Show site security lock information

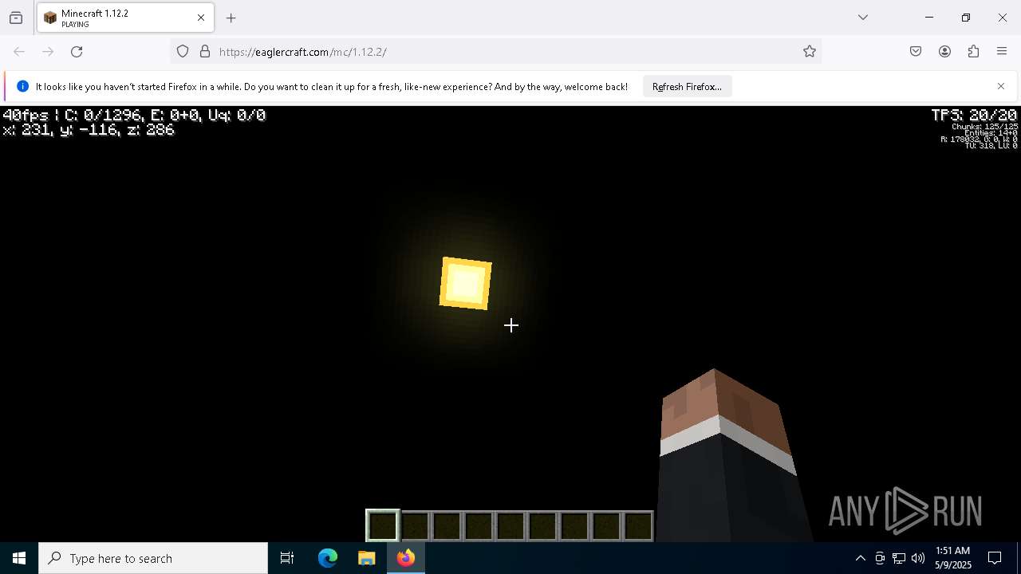[205, 52]
